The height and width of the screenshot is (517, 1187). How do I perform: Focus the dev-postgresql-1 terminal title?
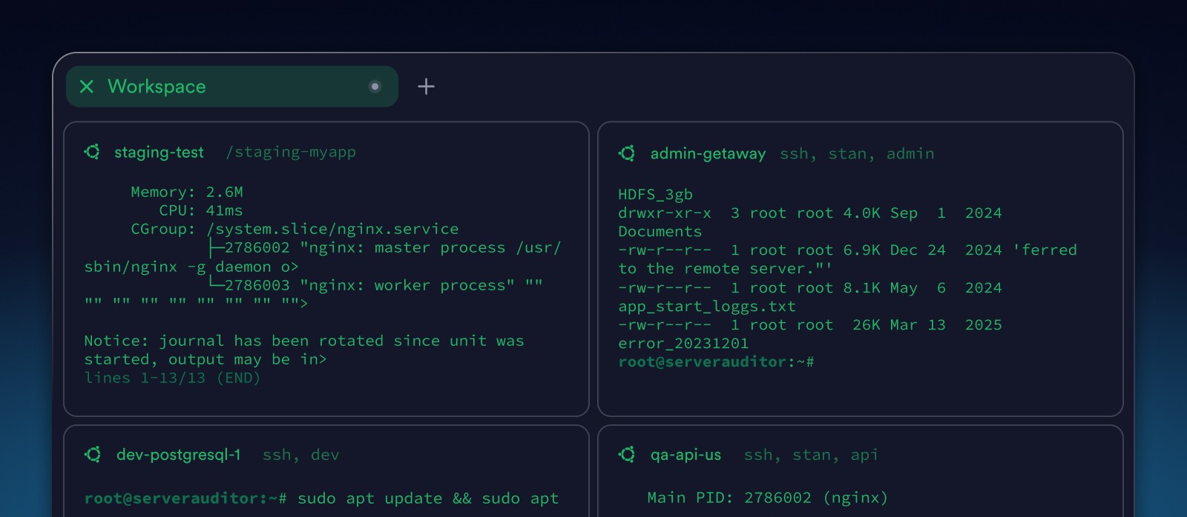(178, 454)
